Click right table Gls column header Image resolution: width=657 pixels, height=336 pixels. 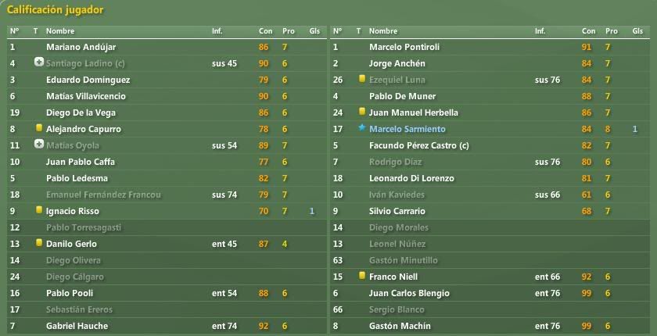click(637, 31)
